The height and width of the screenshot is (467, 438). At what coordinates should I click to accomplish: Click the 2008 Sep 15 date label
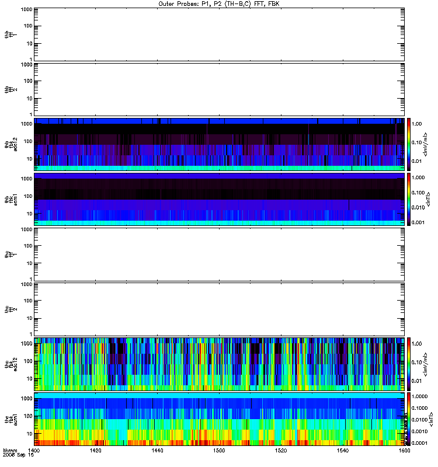pyautogui.click(x=19, y=455)
